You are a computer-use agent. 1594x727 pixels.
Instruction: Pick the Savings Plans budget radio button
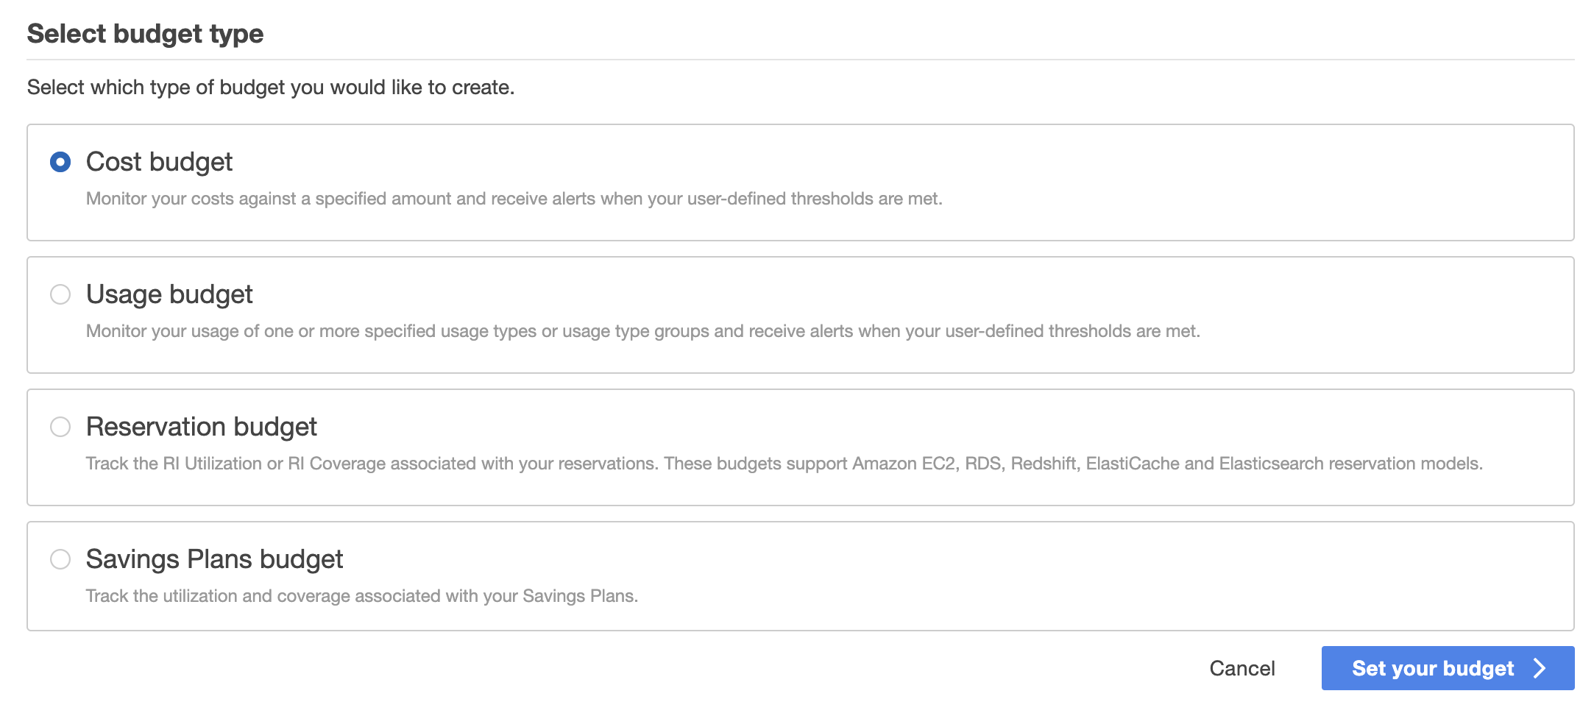pyautogui.click(x=60, y=559)
